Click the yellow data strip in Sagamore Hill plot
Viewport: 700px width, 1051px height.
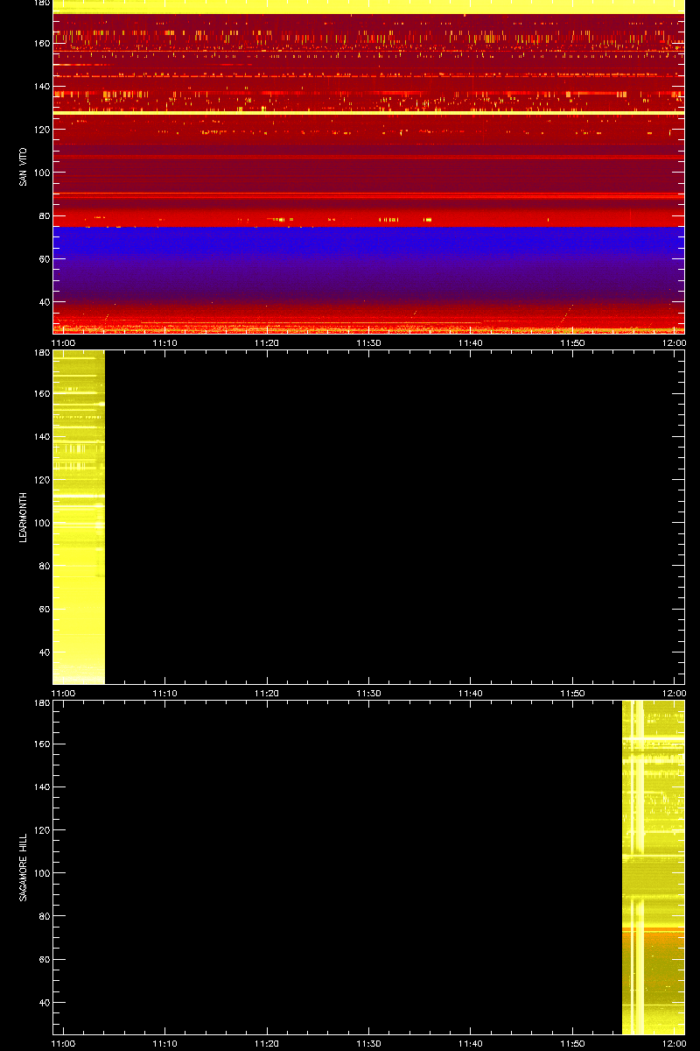[x=653, y=867]
